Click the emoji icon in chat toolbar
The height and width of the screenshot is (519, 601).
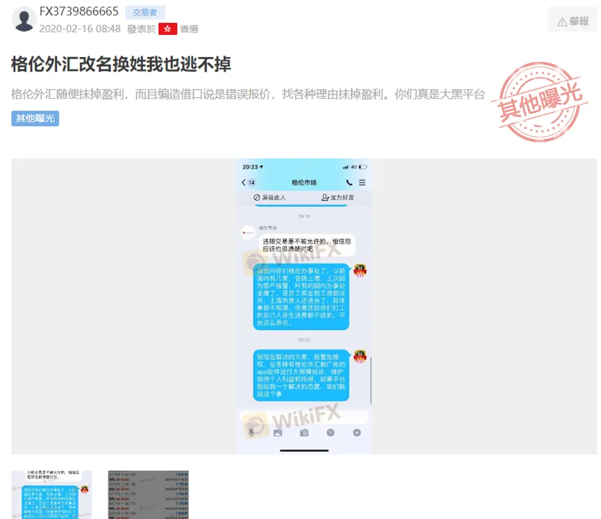coord(331,433)
